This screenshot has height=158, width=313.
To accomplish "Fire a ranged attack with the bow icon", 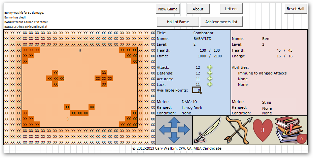I will point(238,130).
